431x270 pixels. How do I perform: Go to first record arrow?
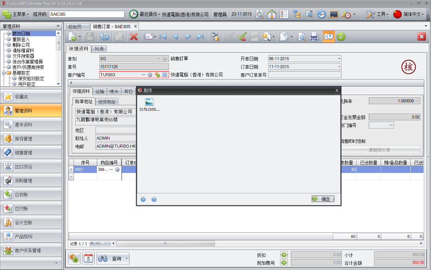163,36
